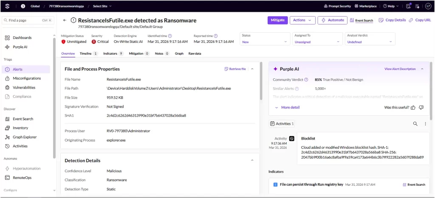Open the L7 user profile avatar
Screen dimensions: 435x198
click(x=428, y=6)
